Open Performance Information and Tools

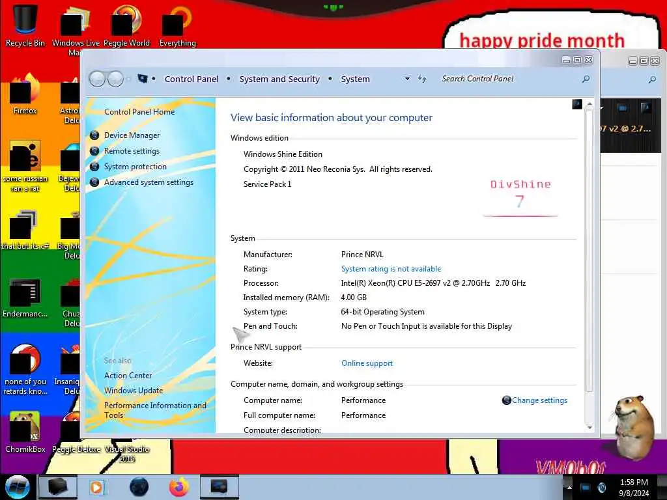[x=155, y=410]
